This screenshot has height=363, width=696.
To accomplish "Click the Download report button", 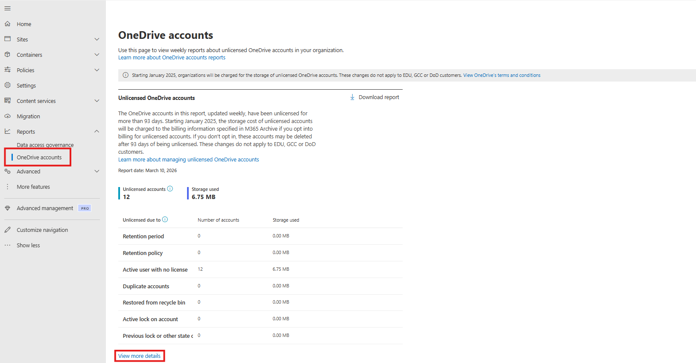I will pos(374,97).
